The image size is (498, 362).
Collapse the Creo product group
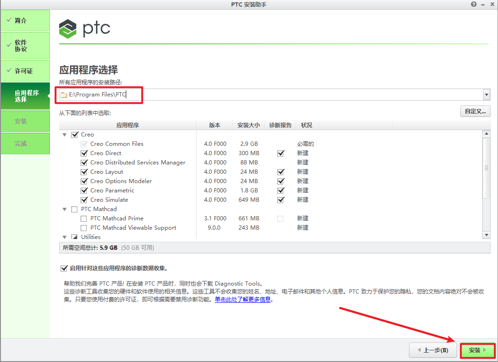tap(64, 134)
